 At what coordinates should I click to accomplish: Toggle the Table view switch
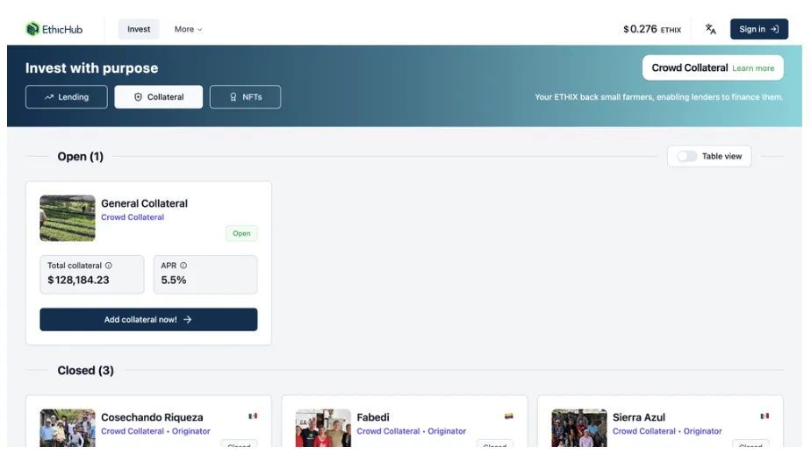[687, 156]
